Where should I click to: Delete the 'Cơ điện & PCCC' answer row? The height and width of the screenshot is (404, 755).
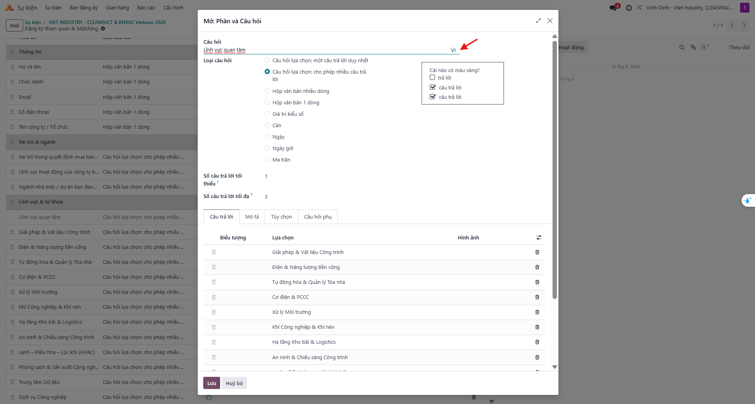[537, 297]
